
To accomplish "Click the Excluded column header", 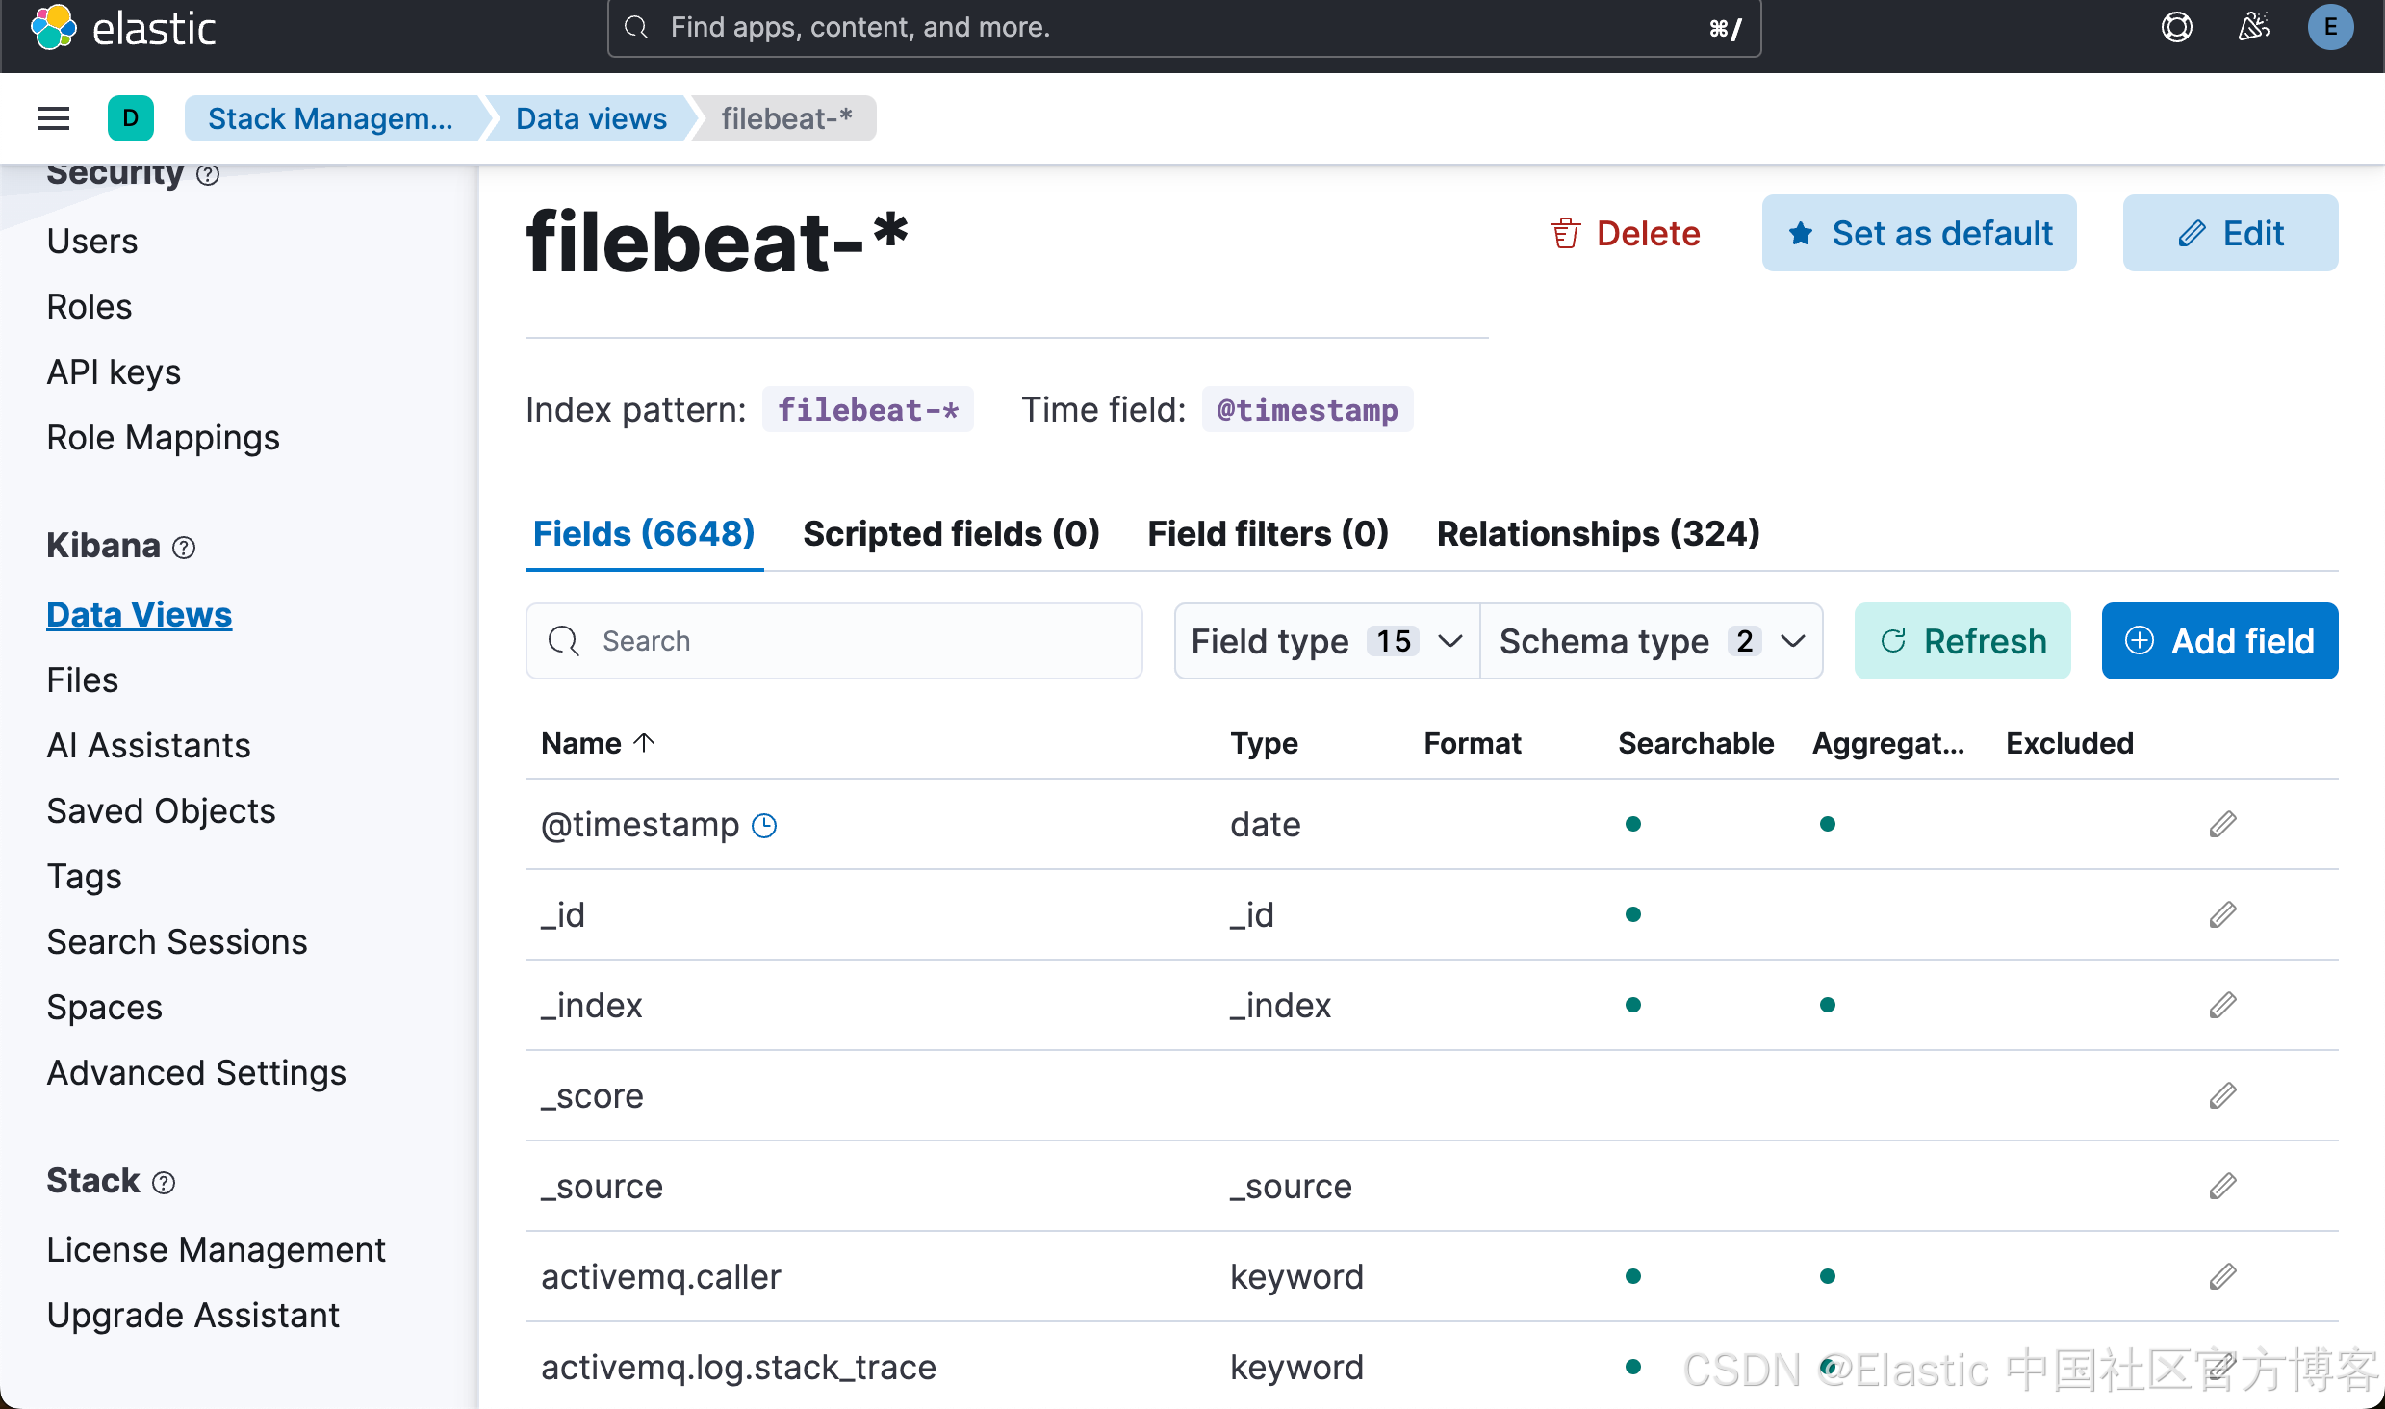I will click(x=2069, y=743).
